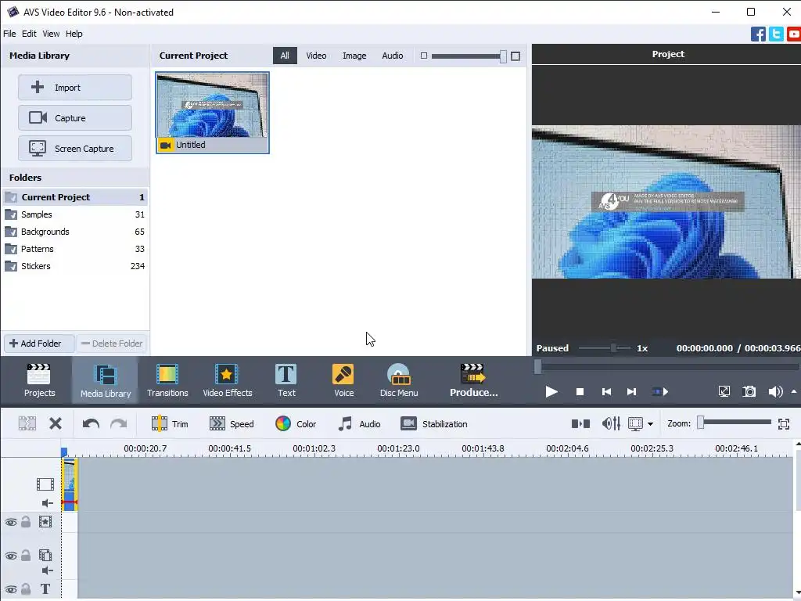801x601 pixels.
Task: Toggle visibility of the video overlay track
Action: (11, 556)
